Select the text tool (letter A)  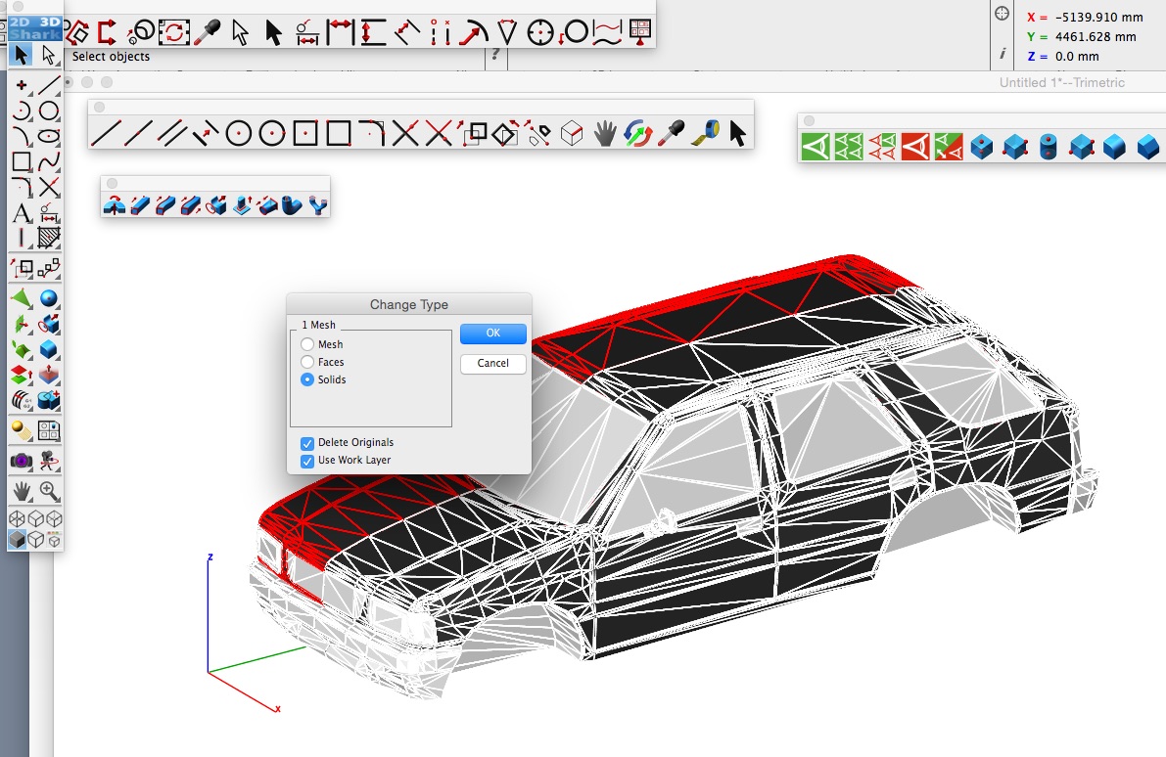(x=22, y=213)
